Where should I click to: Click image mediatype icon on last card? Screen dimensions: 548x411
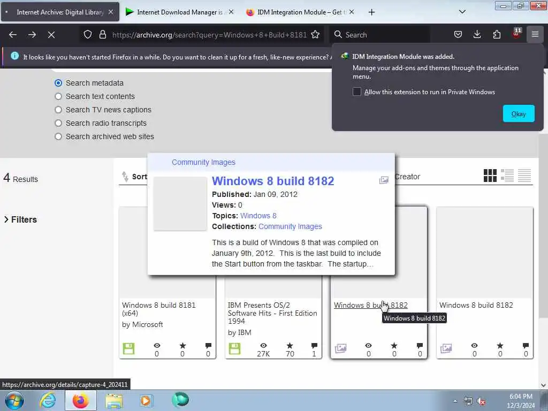coord(446,348)
